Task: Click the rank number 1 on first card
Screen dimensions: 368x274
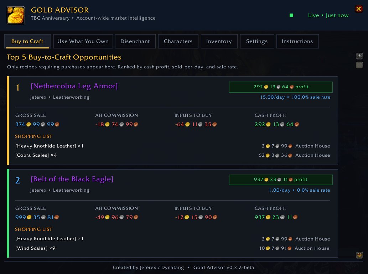Action: point(18,88)
